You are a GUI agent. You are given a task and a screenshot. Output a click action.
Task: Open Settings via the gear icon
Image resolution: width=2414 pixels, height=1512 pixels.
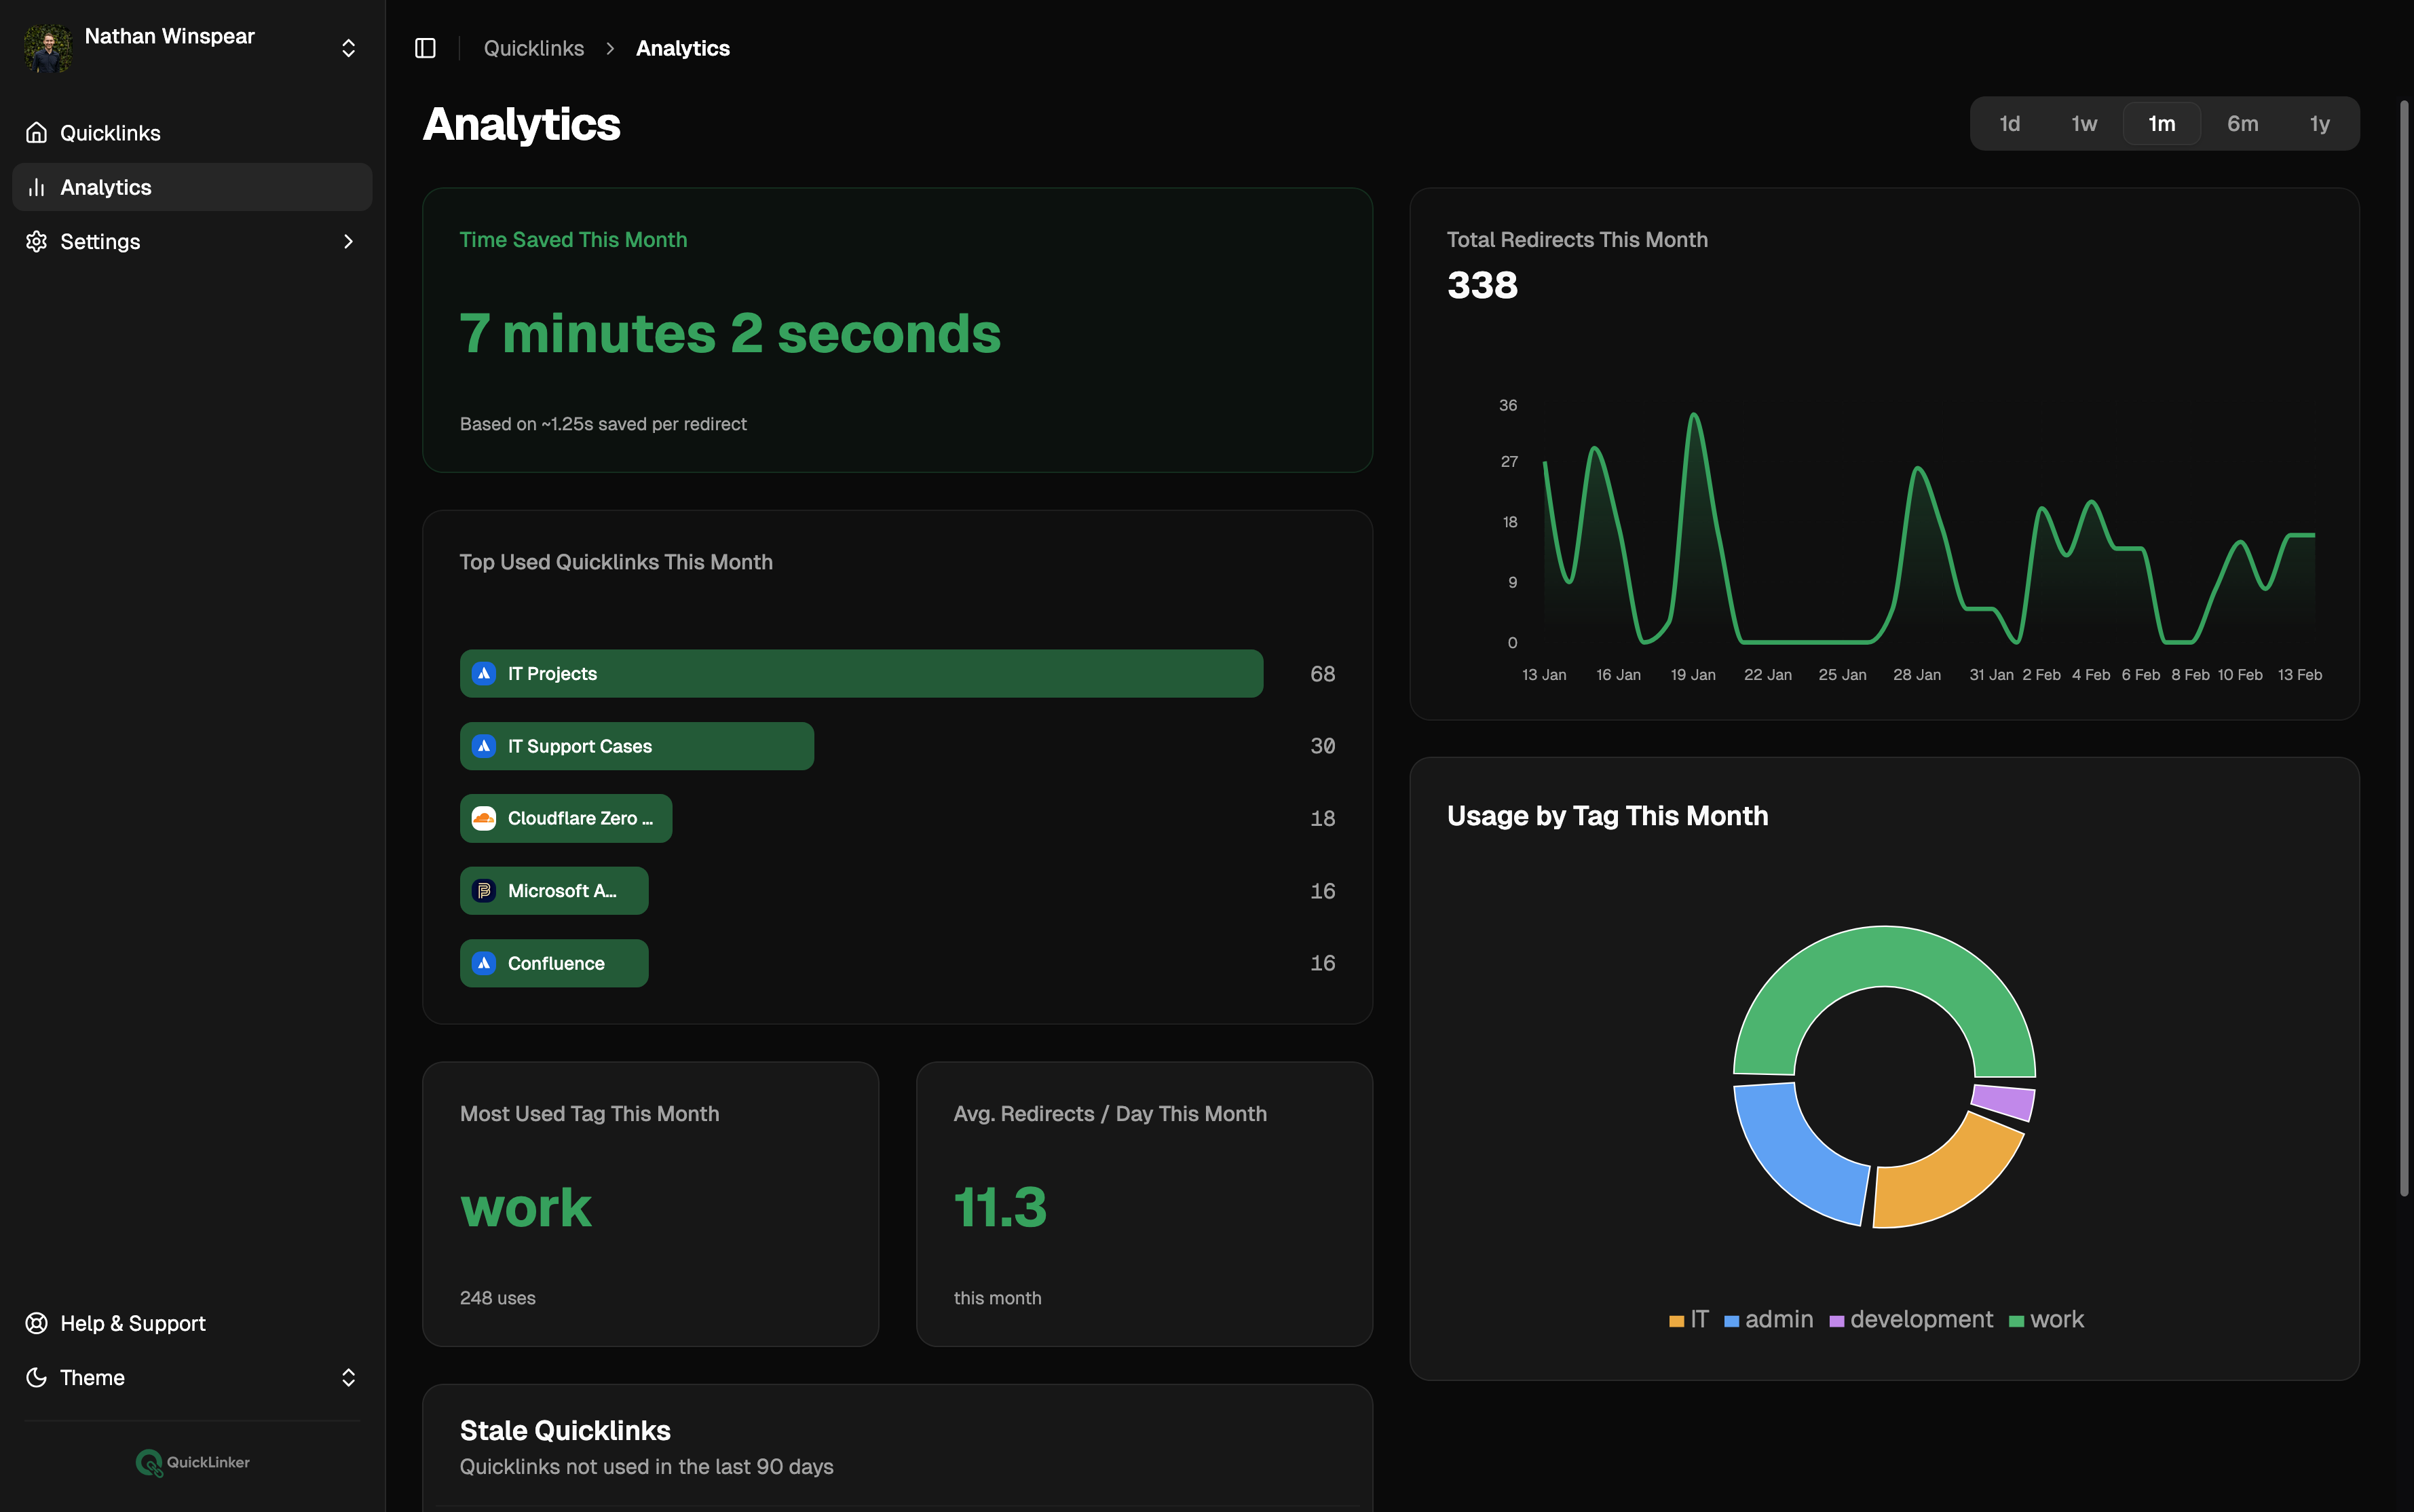tap(37, 241)
